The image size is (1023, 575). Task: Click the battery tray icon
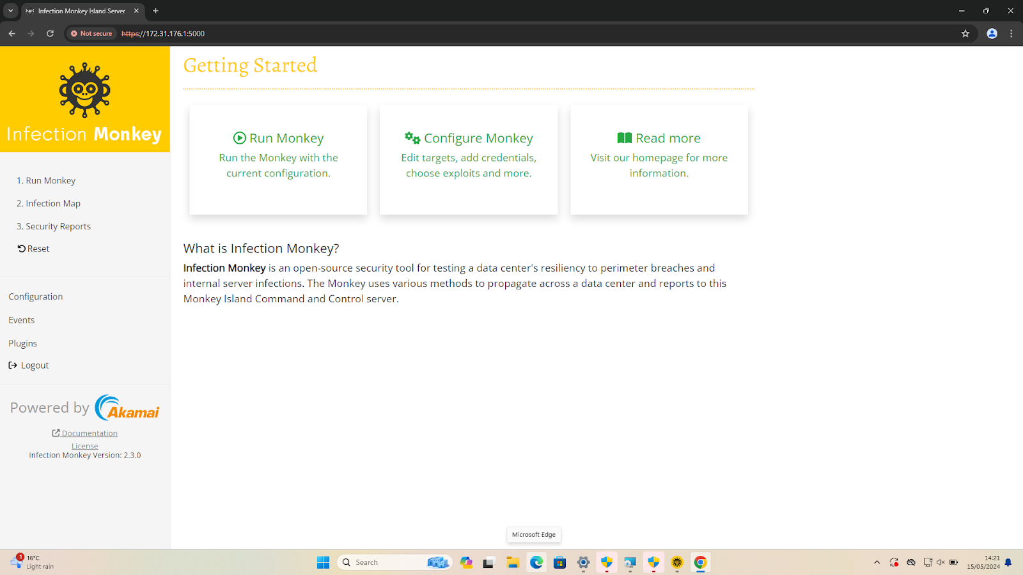point(953,562)
